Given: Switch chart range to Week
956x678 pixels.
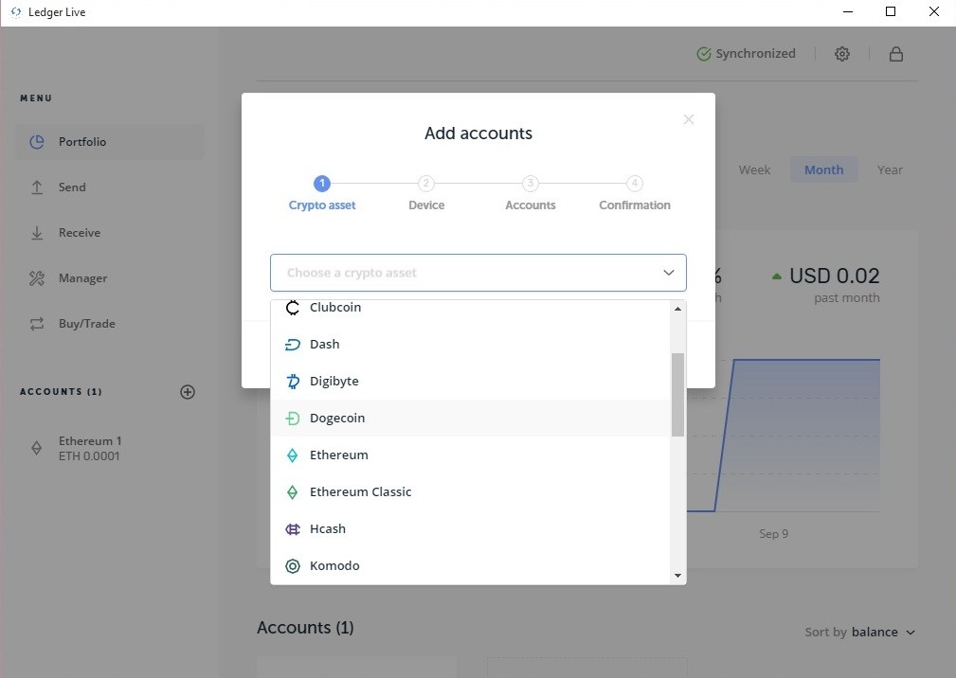Looking at the screenshot, I should click(754, 170).
